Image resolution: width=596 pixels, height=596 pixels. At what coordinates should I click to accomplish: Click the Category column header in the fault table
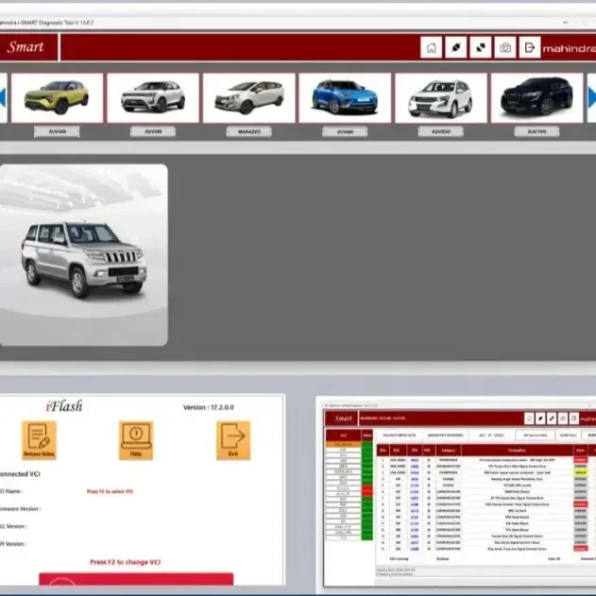pyautogui.click(x=449, y=450)
